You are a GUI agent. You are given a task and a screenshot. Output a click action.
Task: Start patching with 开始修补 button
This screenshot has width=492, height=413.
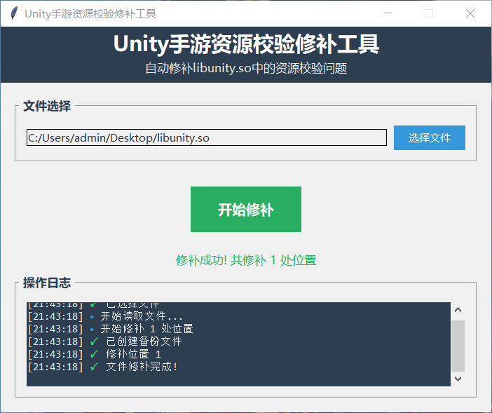coord(246,210)
